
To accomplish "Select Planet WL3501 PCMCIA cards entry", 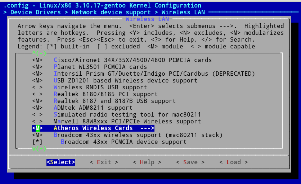I will point(100,67).
